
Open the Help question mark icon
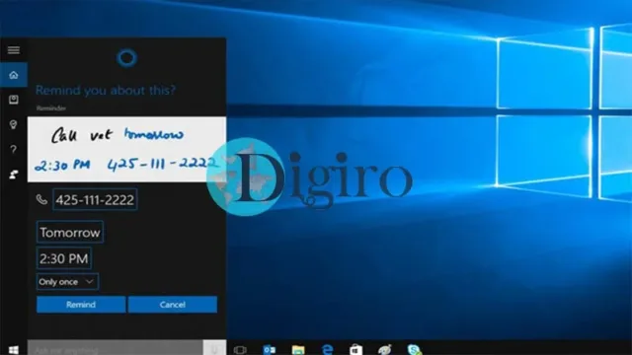pos(13,149)
